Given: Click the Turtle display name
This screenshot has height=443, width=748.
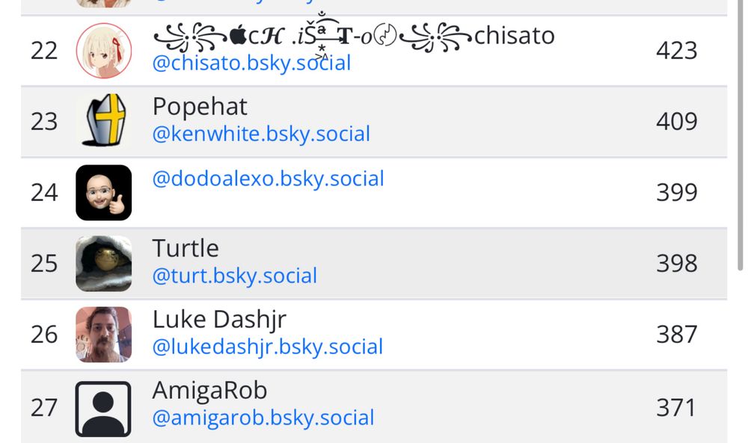Looking at the screenshot, I should [x=186, y=248].
